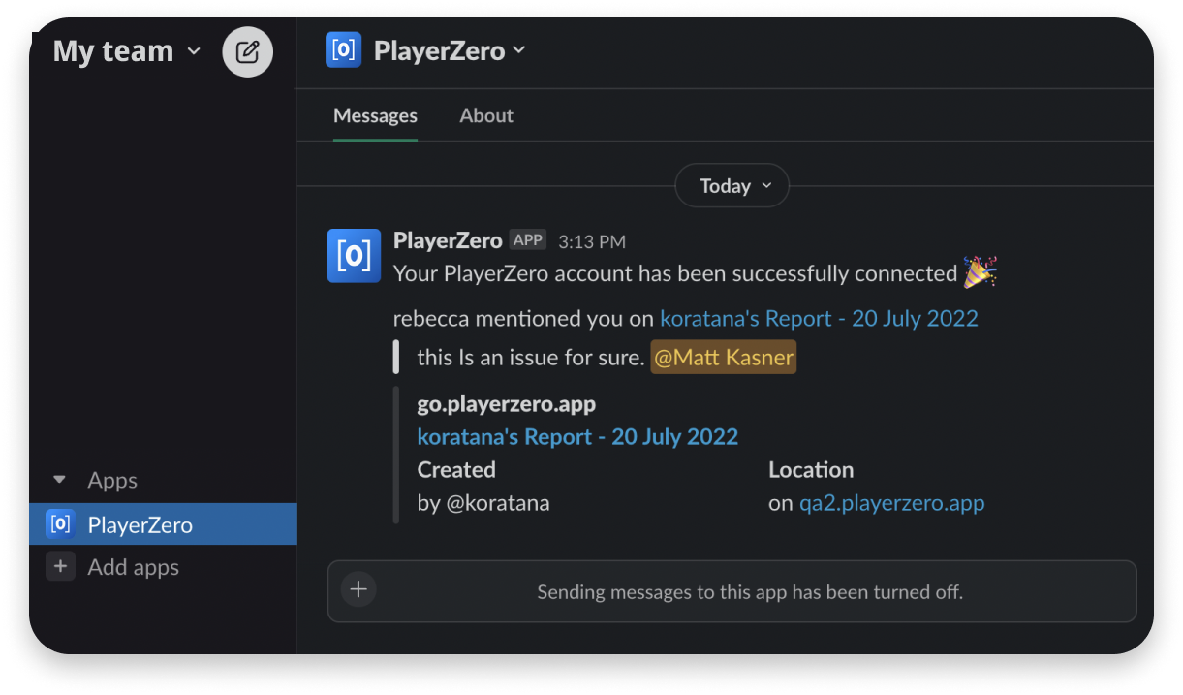Switch to the Messages tab
The image size is (1183, 695).
pos(375,115)
